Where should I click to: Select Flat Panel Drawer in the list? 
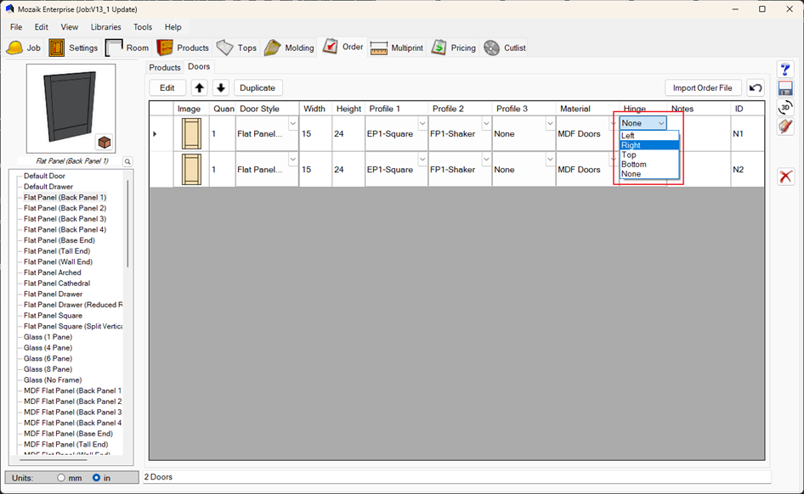click(53, 294)
